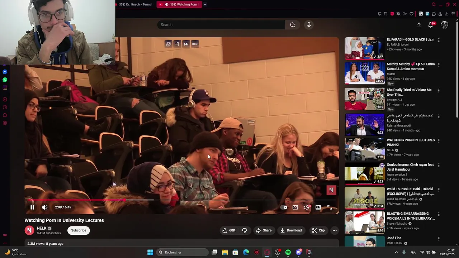This screenshot has width=459, height=258.
Task: Click the pink shield ad-blocker icon
Action: [392, 14]
